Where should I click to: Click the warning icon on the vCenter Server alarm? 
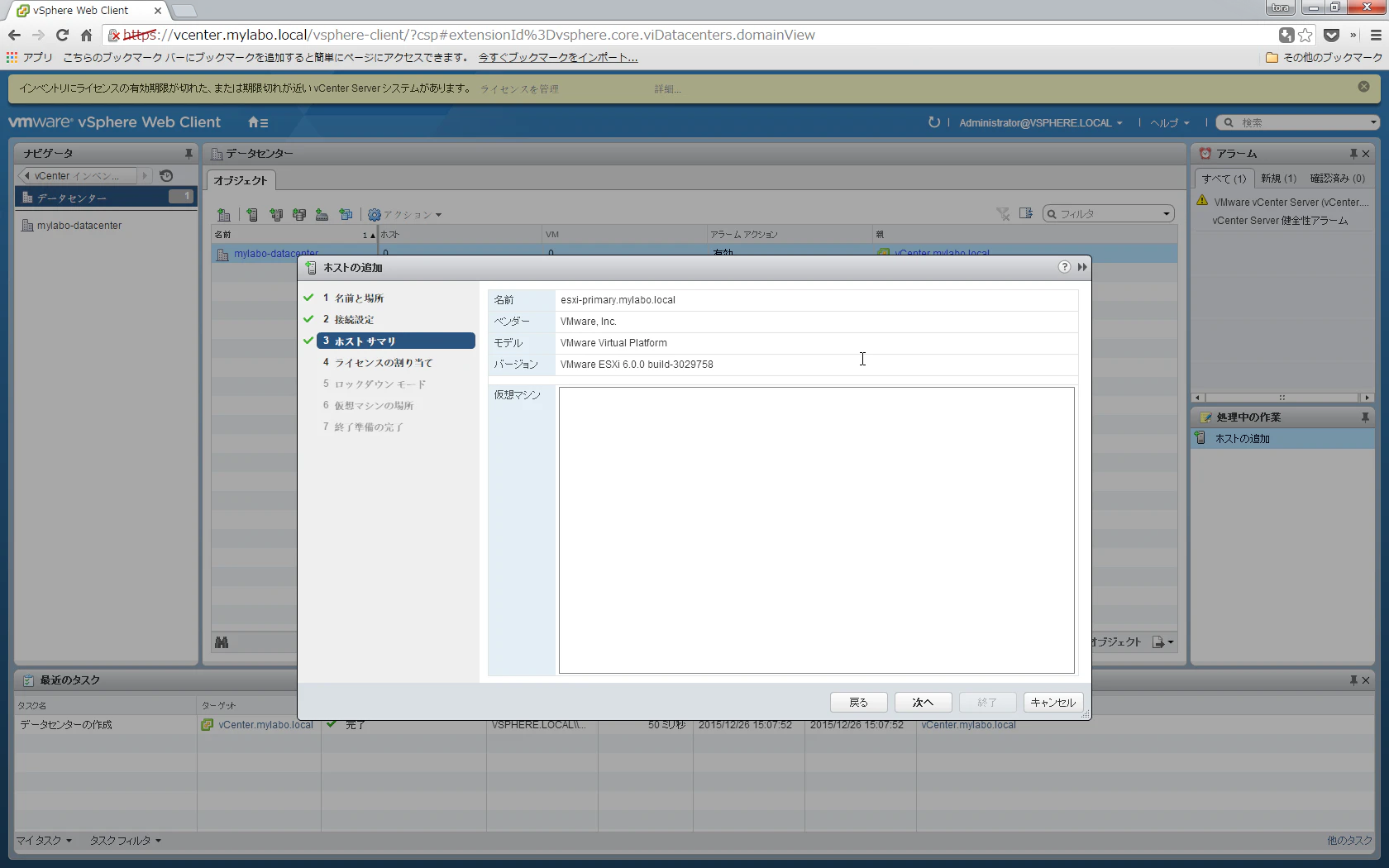coord(1202,201)
